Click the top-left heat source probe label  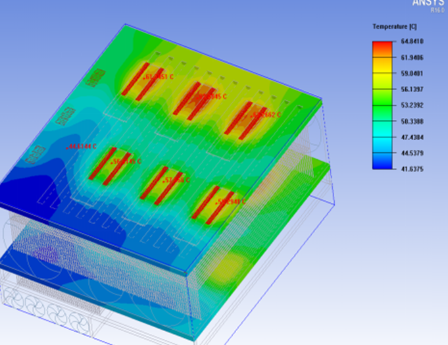(159, 77)
